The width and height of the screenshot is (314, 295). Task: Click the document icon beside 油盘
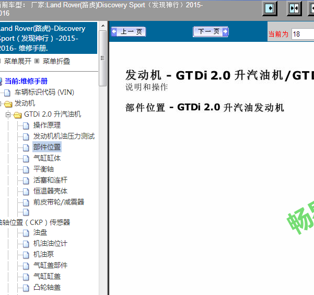[26, 233]
